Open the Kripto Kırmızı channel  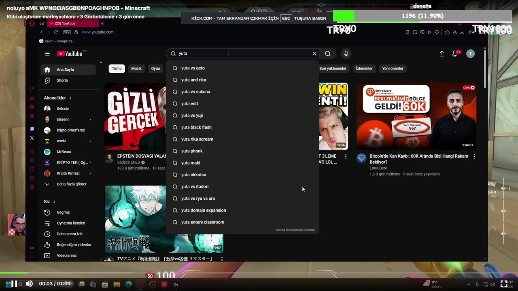point(68,173)
